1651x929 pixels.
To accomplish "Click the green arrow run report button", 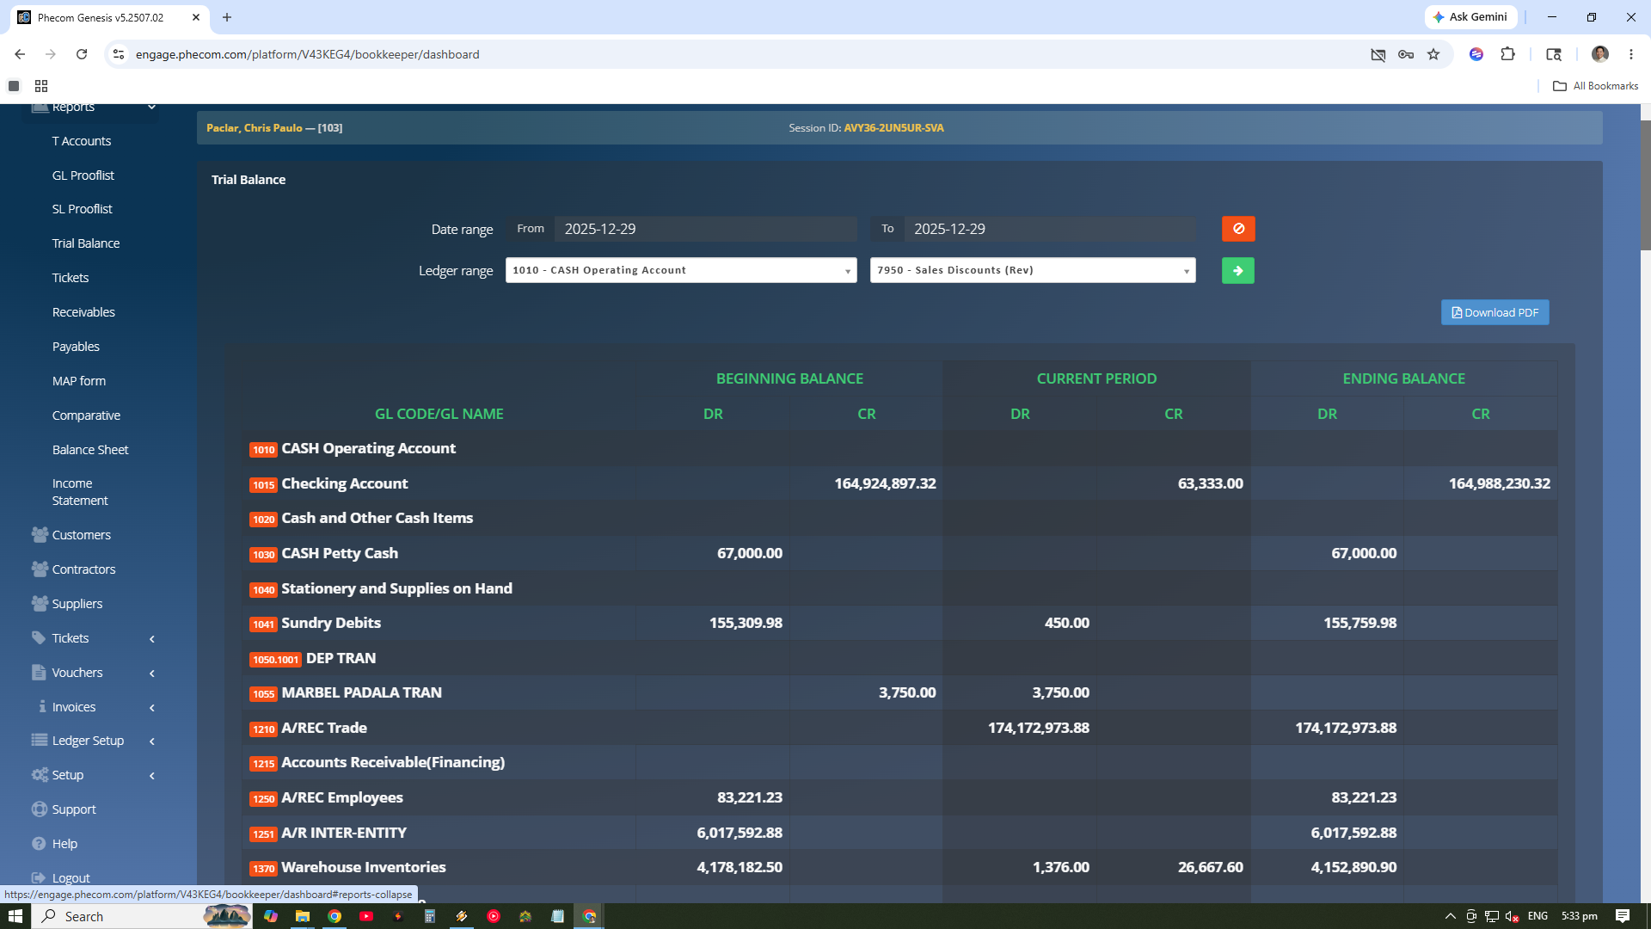I will click(1238, 271).
